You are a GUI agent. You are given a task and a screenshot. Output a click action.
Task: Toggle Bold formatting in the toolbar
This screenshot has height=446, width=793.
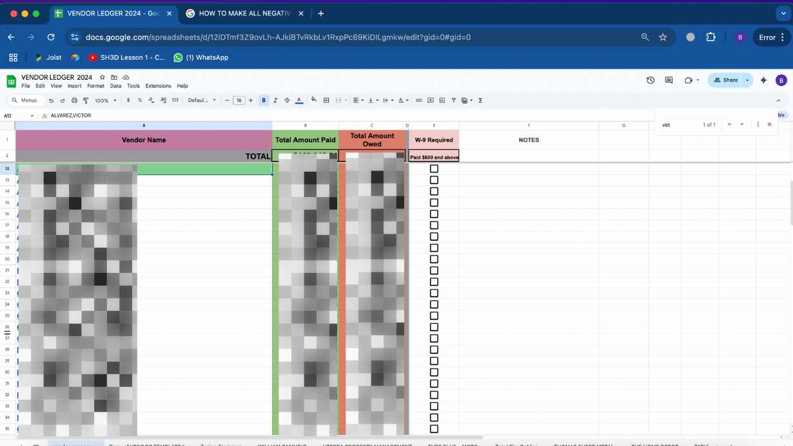tap(264, 100)
